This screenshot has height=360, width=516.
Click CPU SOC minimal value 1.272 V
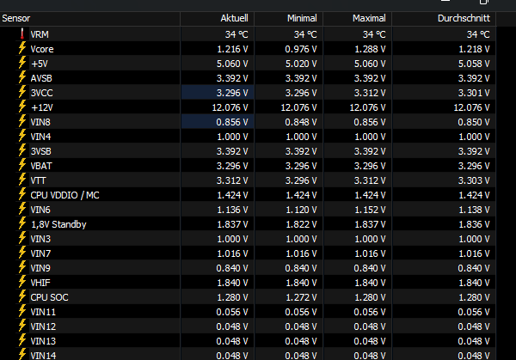301,297
